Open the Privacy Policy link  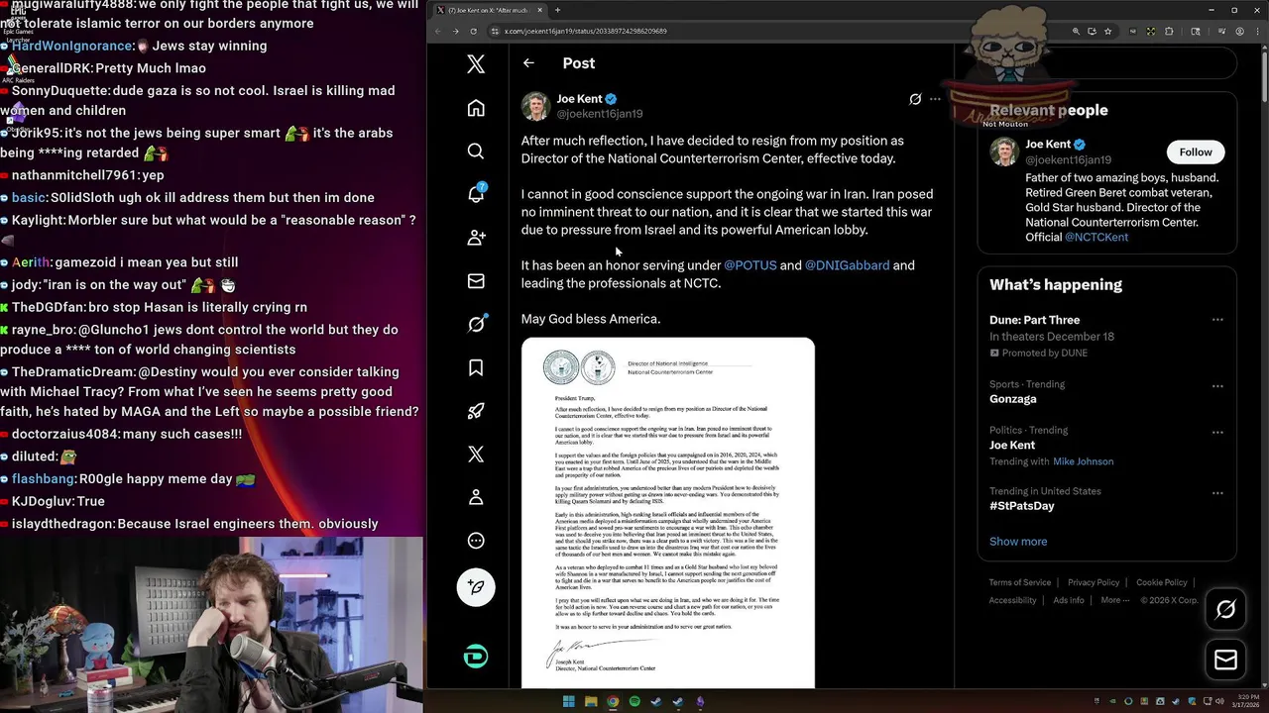(1094, 582)
